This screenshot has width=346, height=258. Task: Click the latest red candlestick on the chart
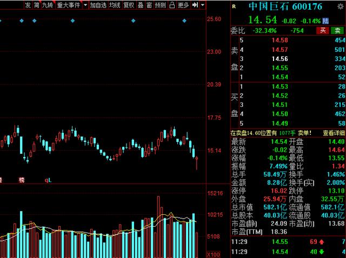click(x=197, y=163)
